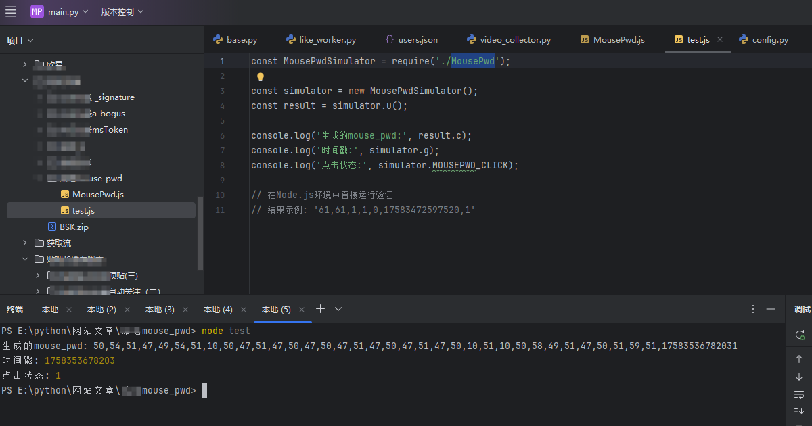This screenshot has width=812, height=426.
Task: Expand the 获取流 folder
Action: pyautogui.click(x=25, y=243)
